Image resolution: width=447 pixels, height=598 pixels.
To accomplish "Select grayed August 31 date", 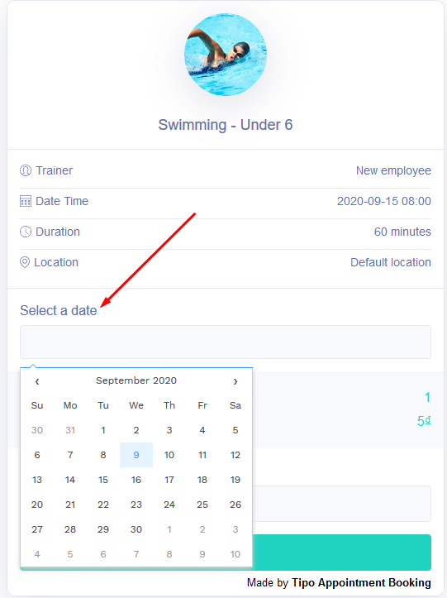I will pos(70,430).
